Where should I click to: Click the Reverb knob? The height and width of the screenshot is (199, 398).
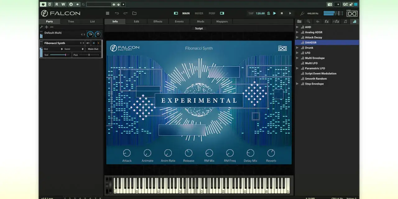pyautogui.click(x=271, y=153)
